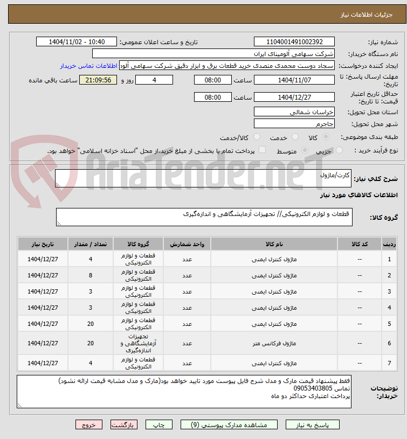Click the resize grip of buyer notes textarea

[x=19, y=406]
